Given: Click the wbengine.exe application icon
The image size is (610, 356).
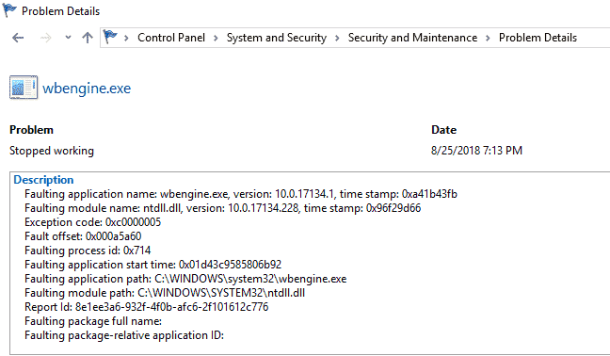Looking at the screenshot, I should (x=24, y=88).
